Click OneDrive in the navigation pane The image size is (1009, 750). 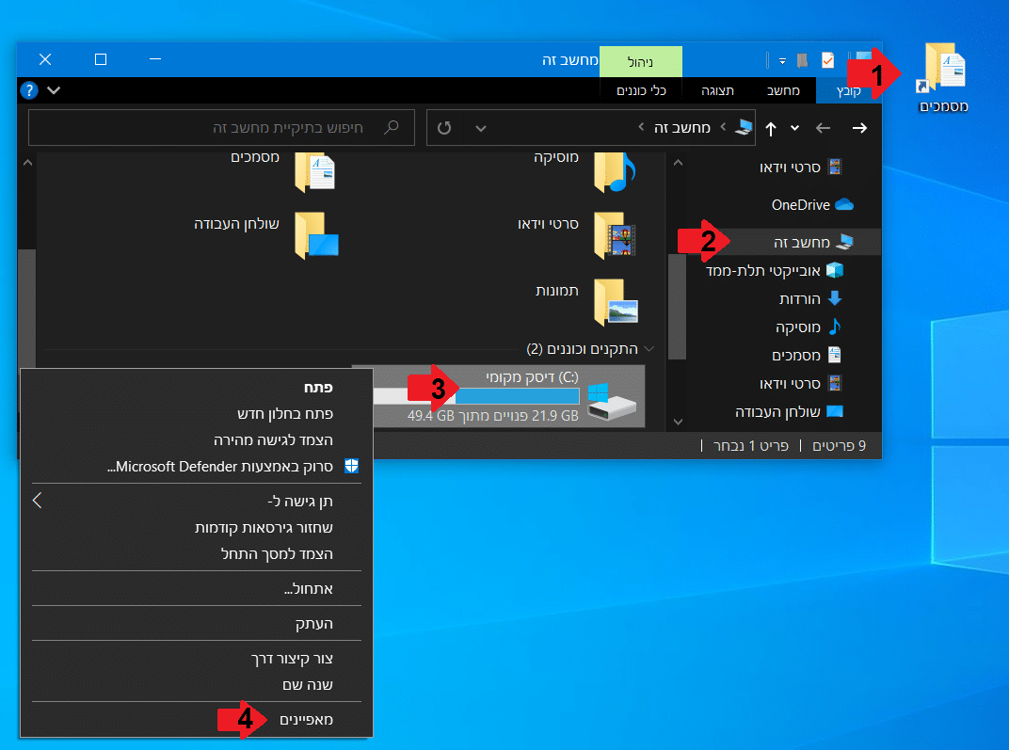[x=812, y=204]
